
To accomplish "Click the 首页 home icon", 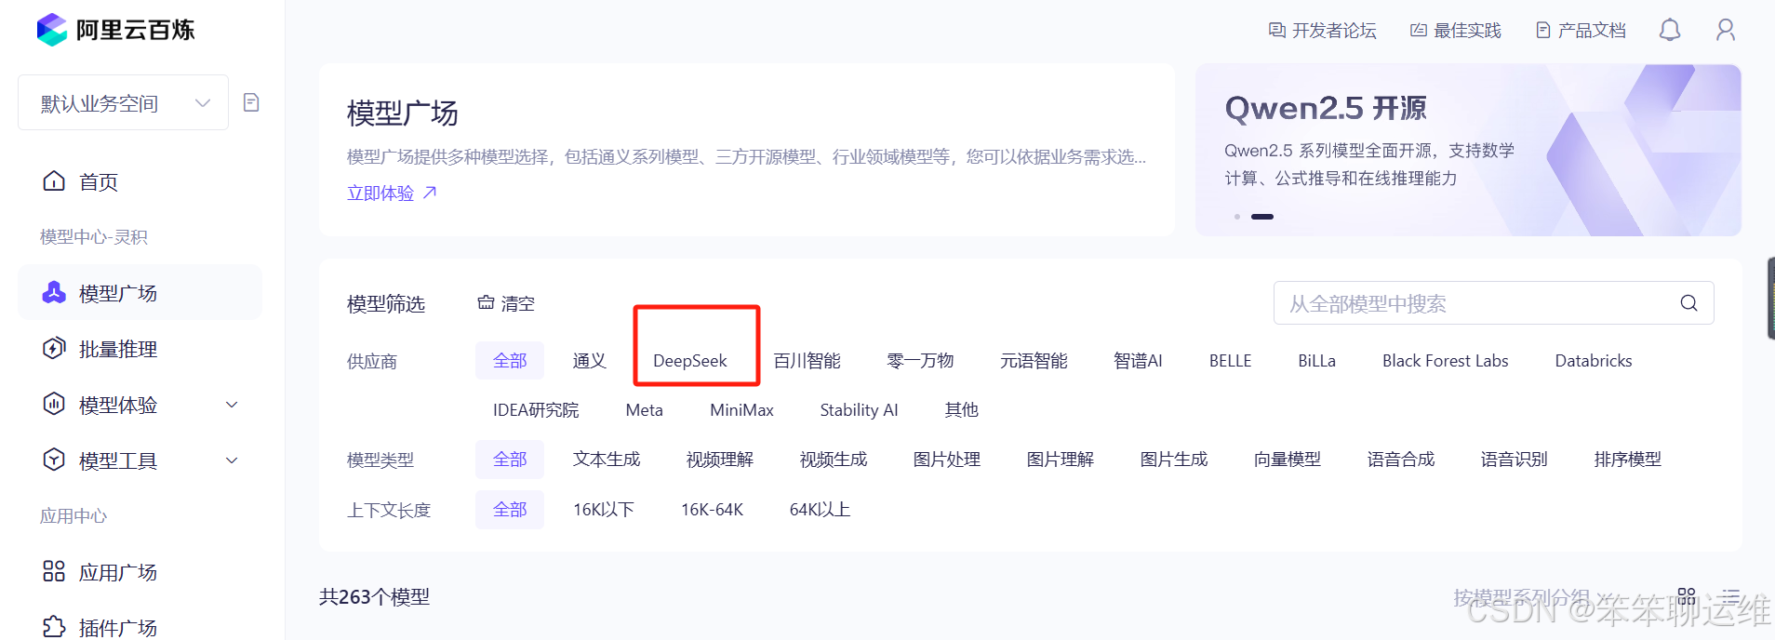I will [54, 180].
